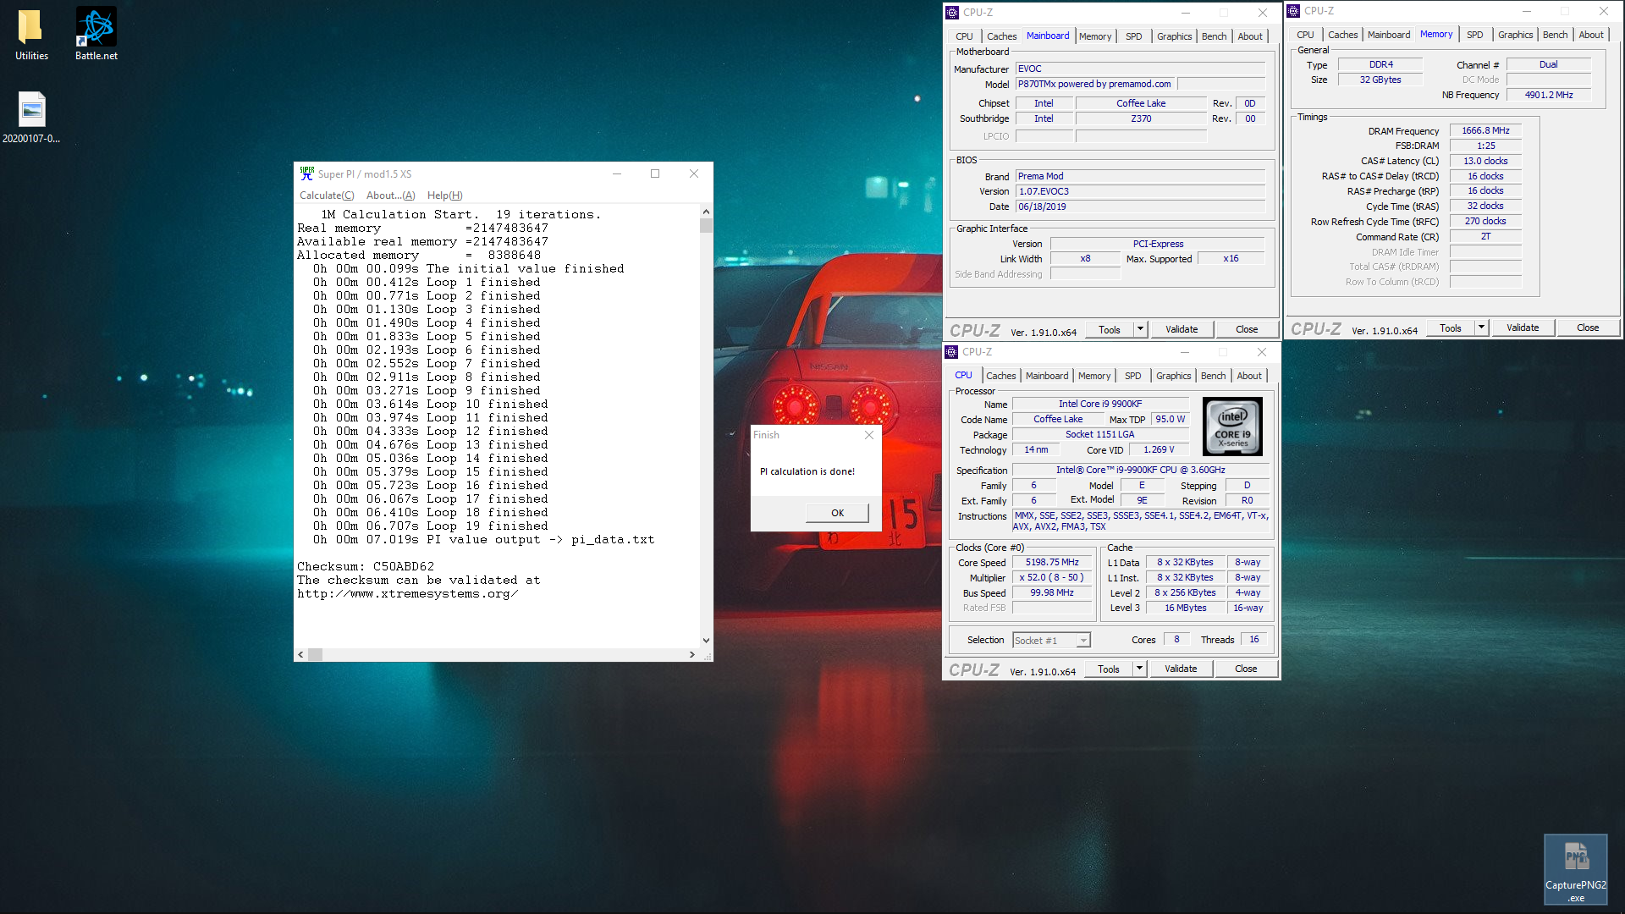The height and width of the screenshot is (914, 1625).
Task: Click CPU-Z Mainboard window title icon
Action: [952, 13]
